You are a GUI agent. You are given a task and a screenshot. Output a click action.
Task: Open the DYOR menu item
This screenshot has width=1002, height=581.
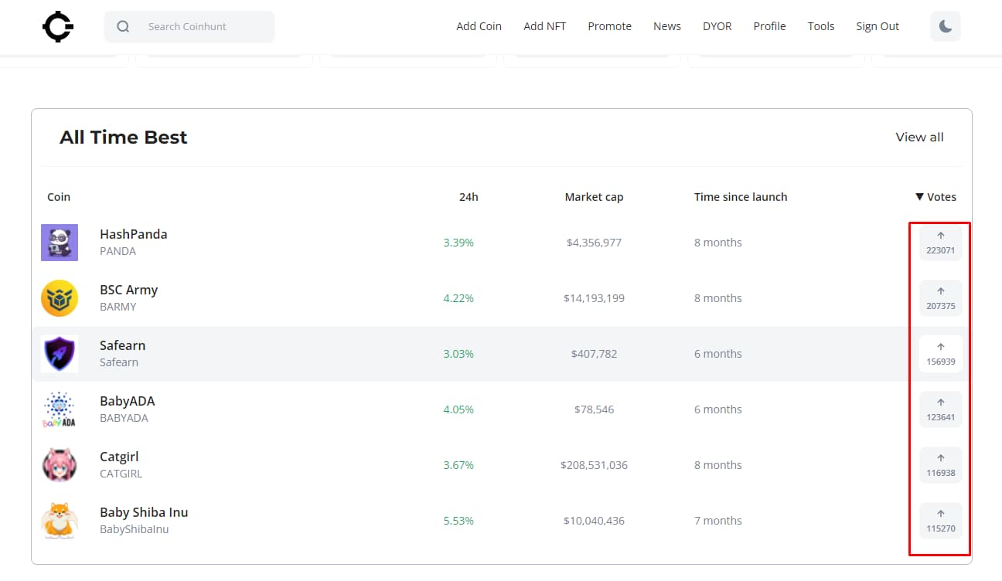coord(717,26)
